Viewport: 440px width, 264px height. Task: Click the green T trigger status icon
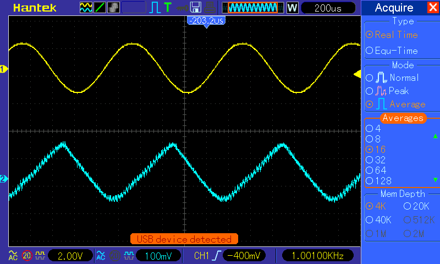pos(168,7)
